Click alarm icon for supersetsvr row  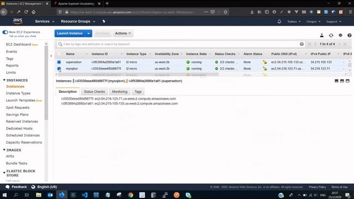pyautogui.click(x=264, y=62)
